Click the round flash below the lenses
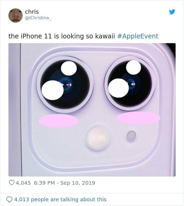The image size is (184, 206). [98, 138]
